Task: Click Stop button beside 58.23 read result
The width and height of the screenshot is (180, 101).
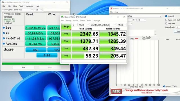Action: [66, 56]
